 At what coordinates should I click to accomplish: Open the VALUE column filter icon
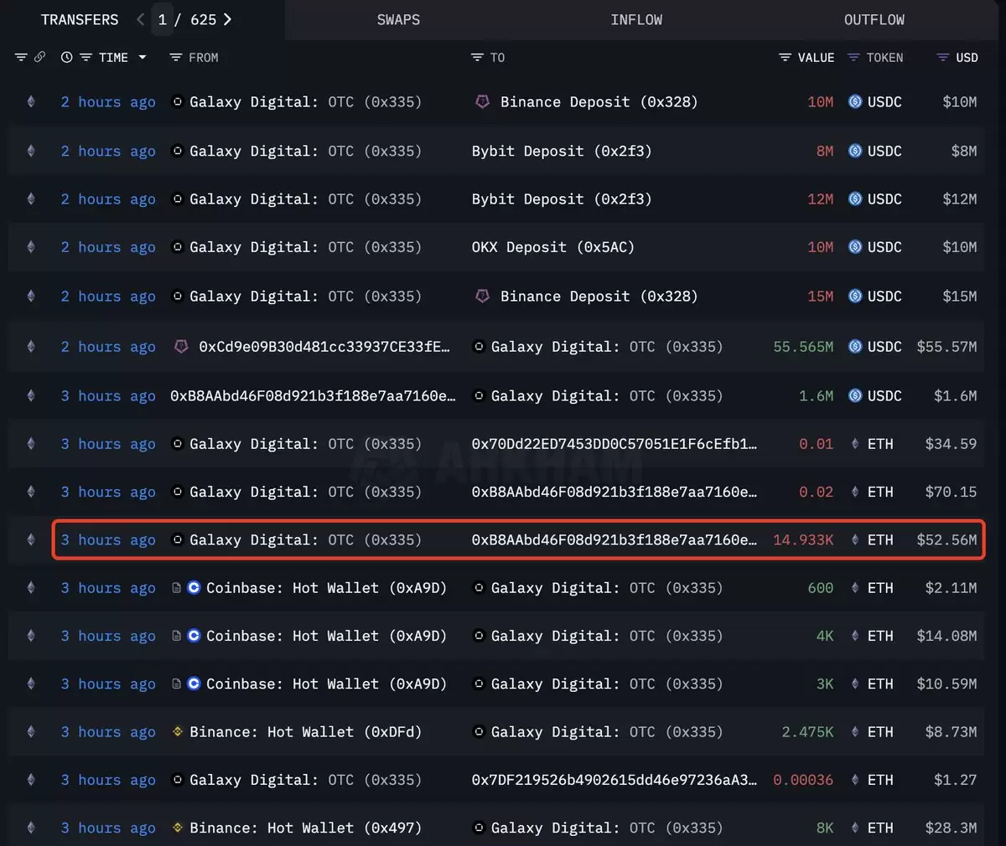point(785,58)
